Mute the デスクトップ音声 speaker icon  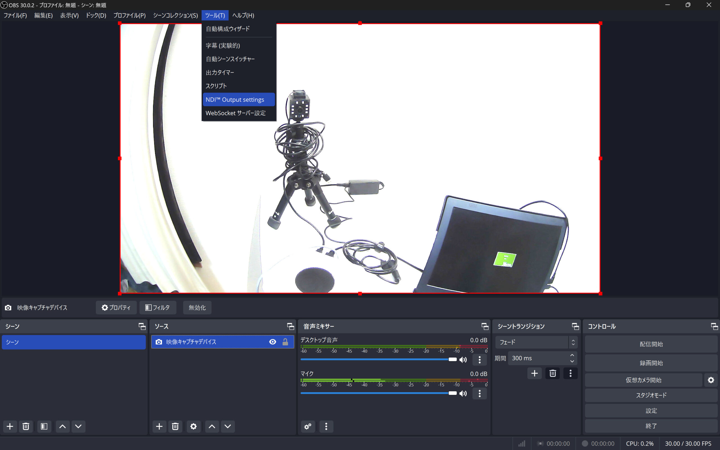coord(463,360)
